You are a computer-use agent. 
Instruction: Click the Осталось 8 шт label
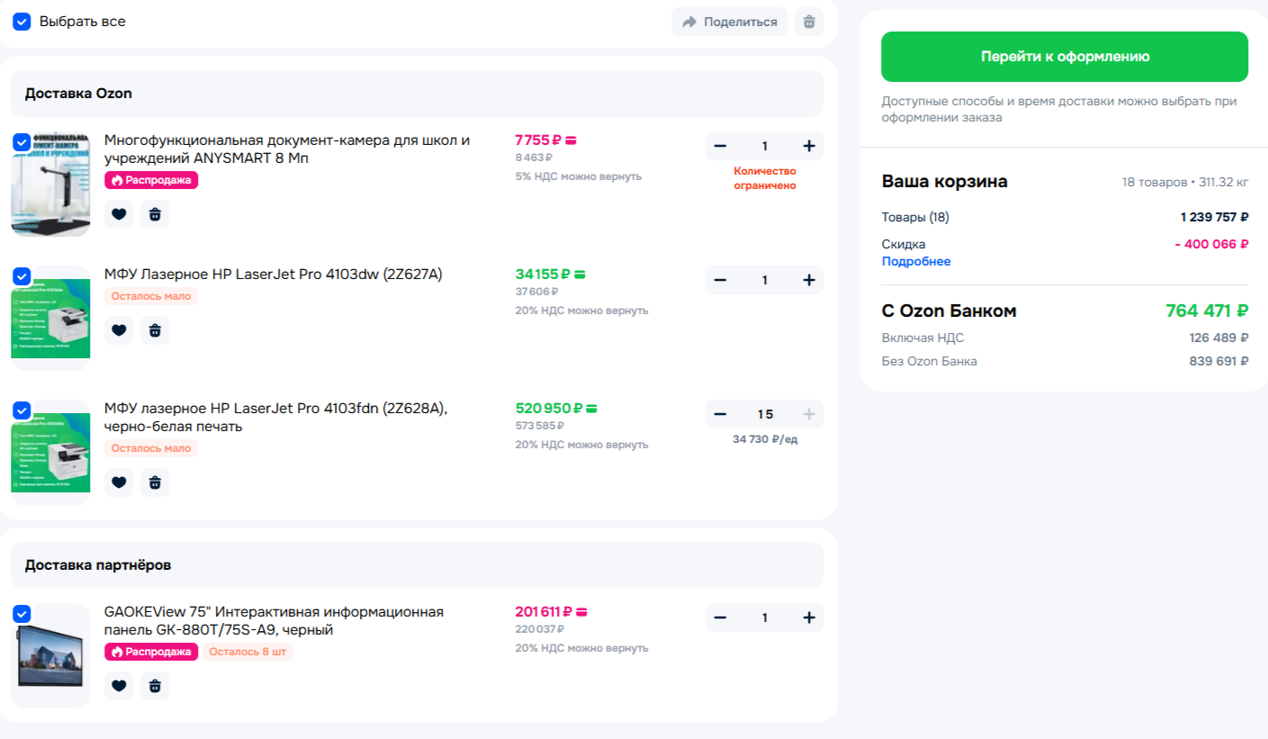tap(247, 652)
